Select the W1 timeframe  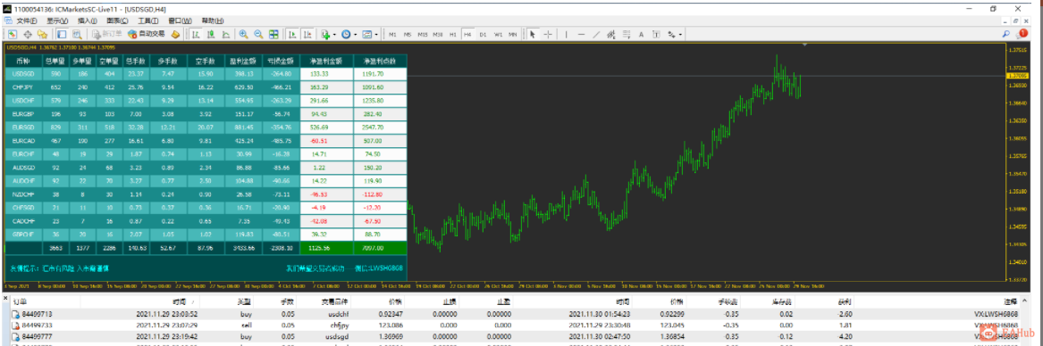click(498, 34)
